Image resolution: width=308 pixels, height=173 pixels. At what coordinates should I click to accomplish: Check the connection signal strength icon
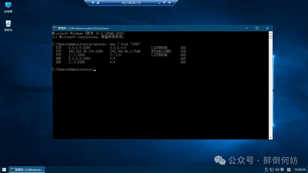coord(98,3)
